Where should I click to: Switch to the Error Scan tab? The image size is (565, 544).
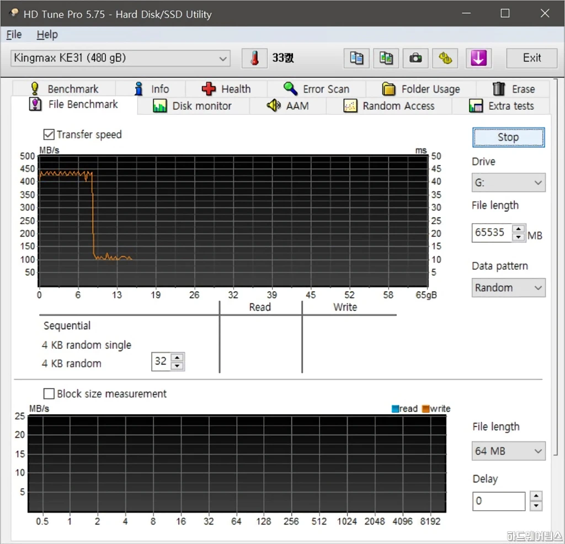316,89
